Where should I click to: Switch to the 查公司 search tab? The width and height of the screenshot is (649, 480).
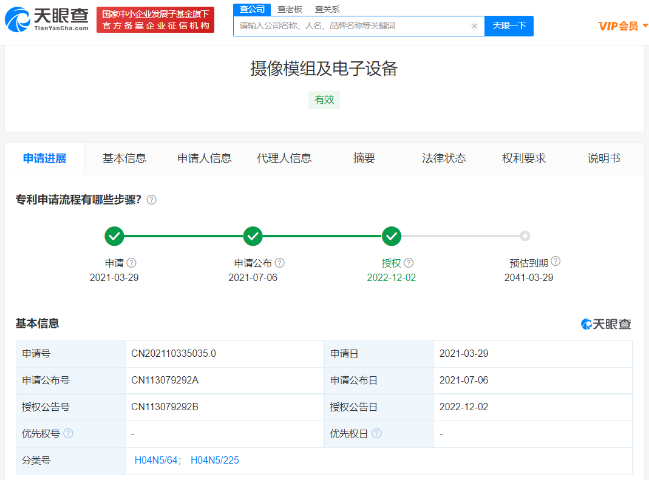[252, 9]
